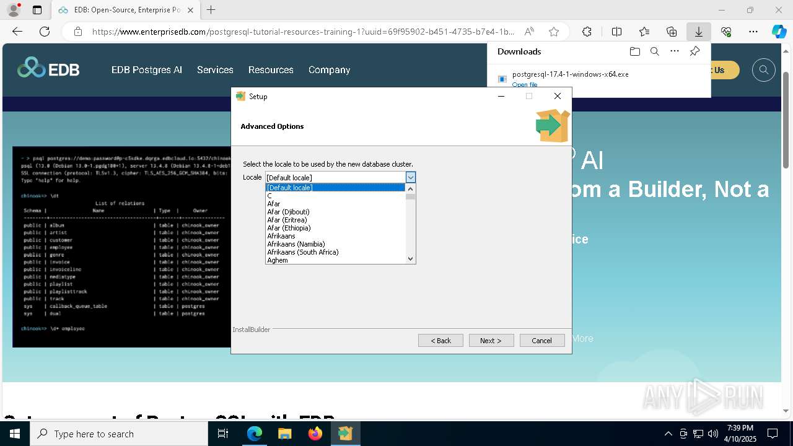Pin the Downloads panel
This screenshot has height=446, width=793.
tap(695, 51)
